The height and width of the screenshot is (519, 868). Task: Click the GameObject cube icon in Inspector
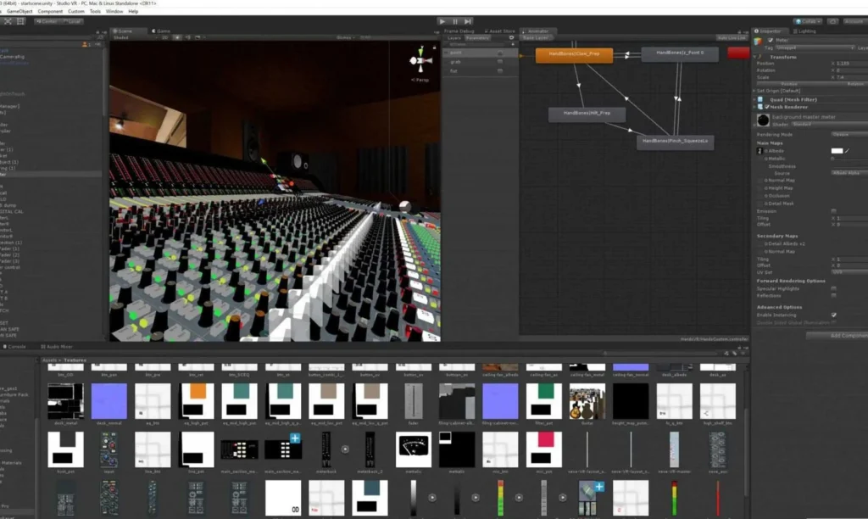pos(759,41)
